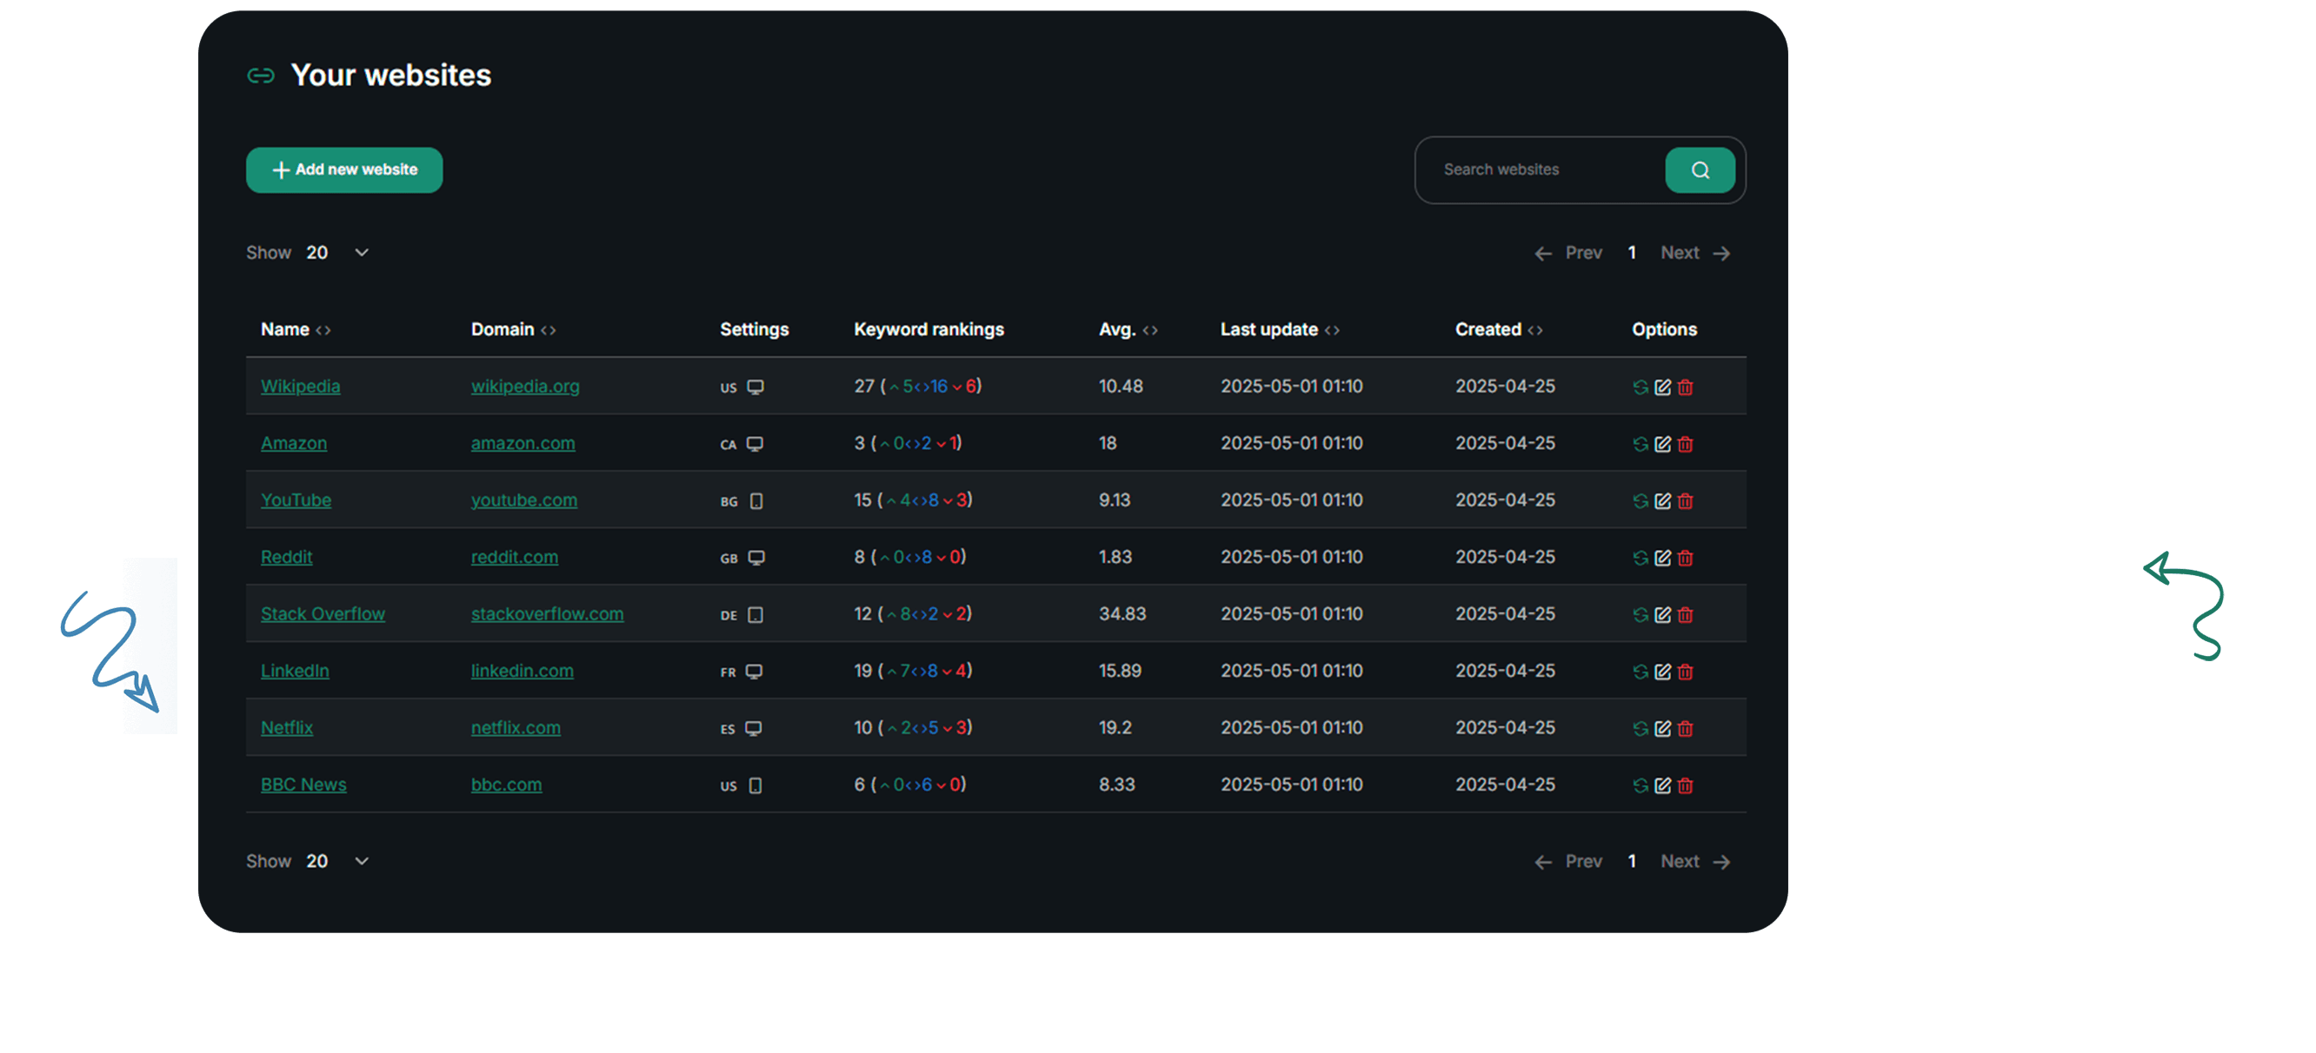The width and height of the screenshot is (2316, 1053).
Task: Select page 1 in bottom pagination
Action: (x=1631, y=862)
